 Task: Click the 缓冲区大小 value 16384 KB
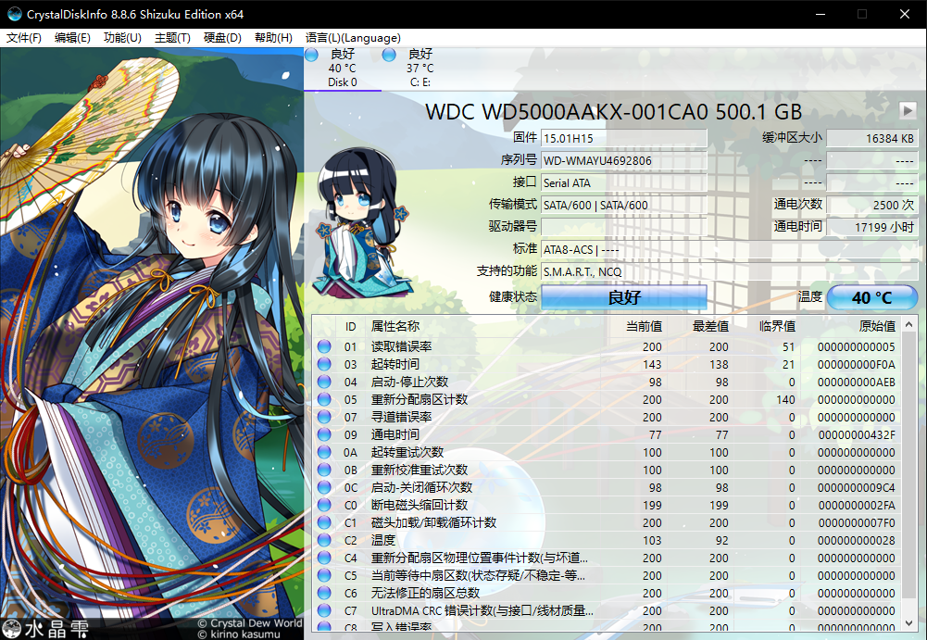coord(872,138)
